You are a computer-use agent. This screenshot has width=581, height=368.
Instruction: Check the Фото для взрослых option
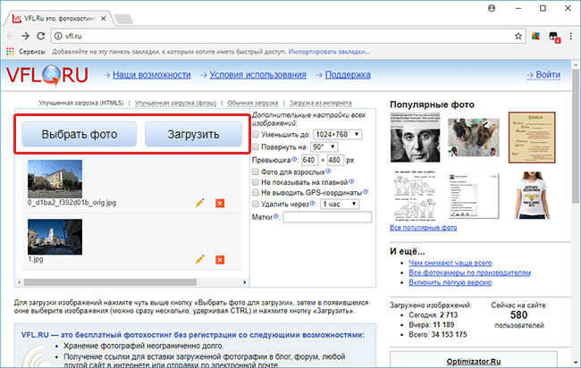point(256,171)
